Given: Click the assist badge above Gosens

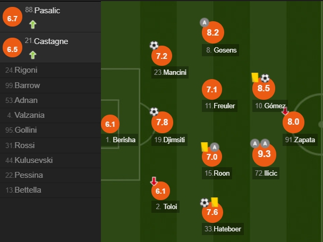Looking at the screenshot, I should point(203,22).
